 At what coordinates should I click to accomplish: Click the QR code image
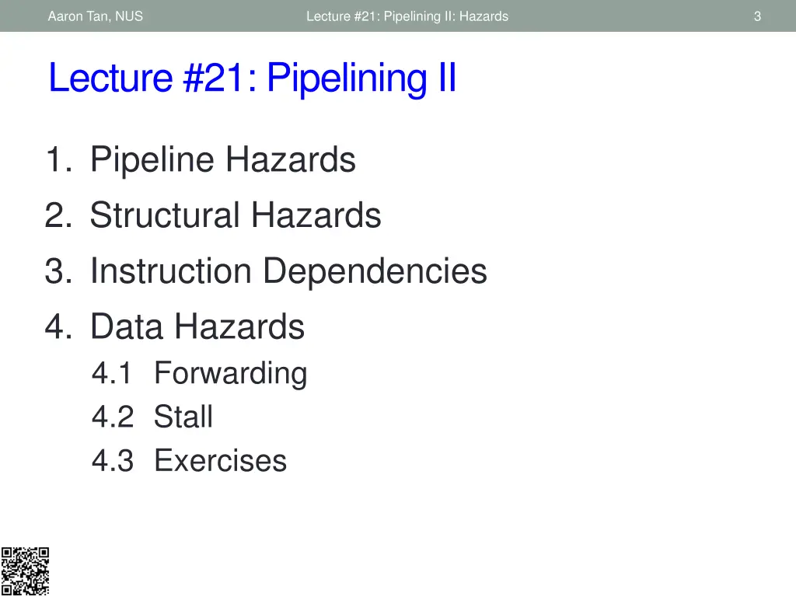[x=25, y=571]
